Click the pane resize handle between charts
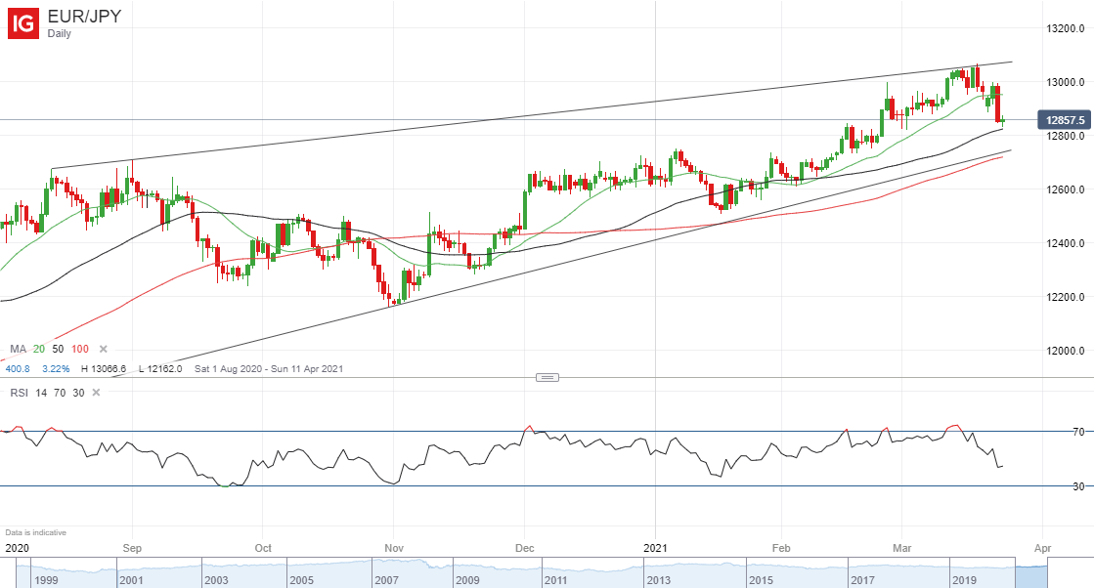 [x=547, y=378]
